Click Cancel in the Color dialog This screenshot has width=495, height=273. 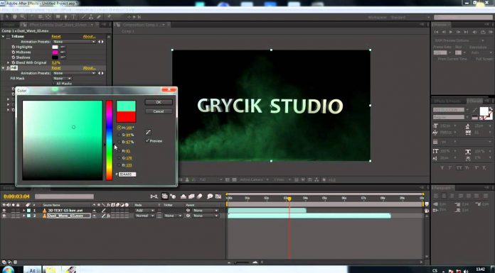coord(159,111)
